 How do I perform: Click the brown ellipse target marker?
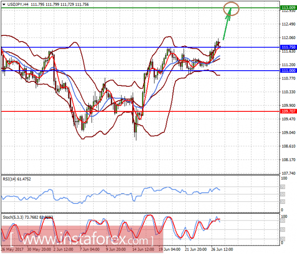[x=231, y=8]
